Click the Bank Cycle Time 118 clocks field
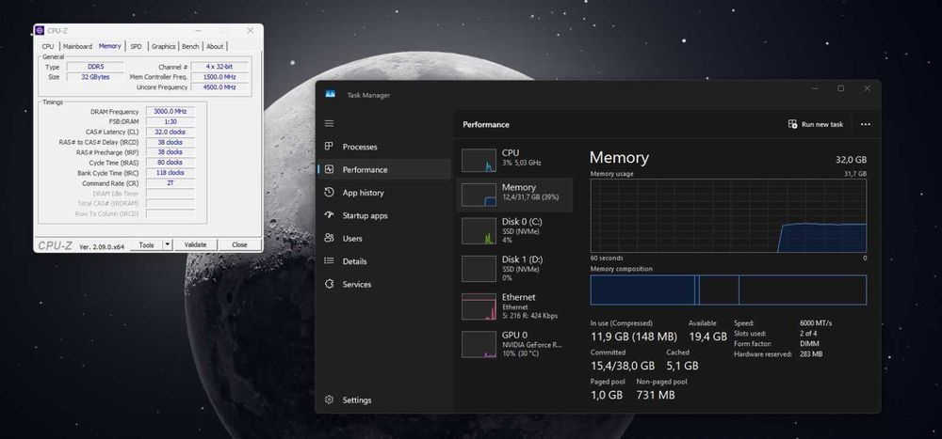 [x=170, y=173]
